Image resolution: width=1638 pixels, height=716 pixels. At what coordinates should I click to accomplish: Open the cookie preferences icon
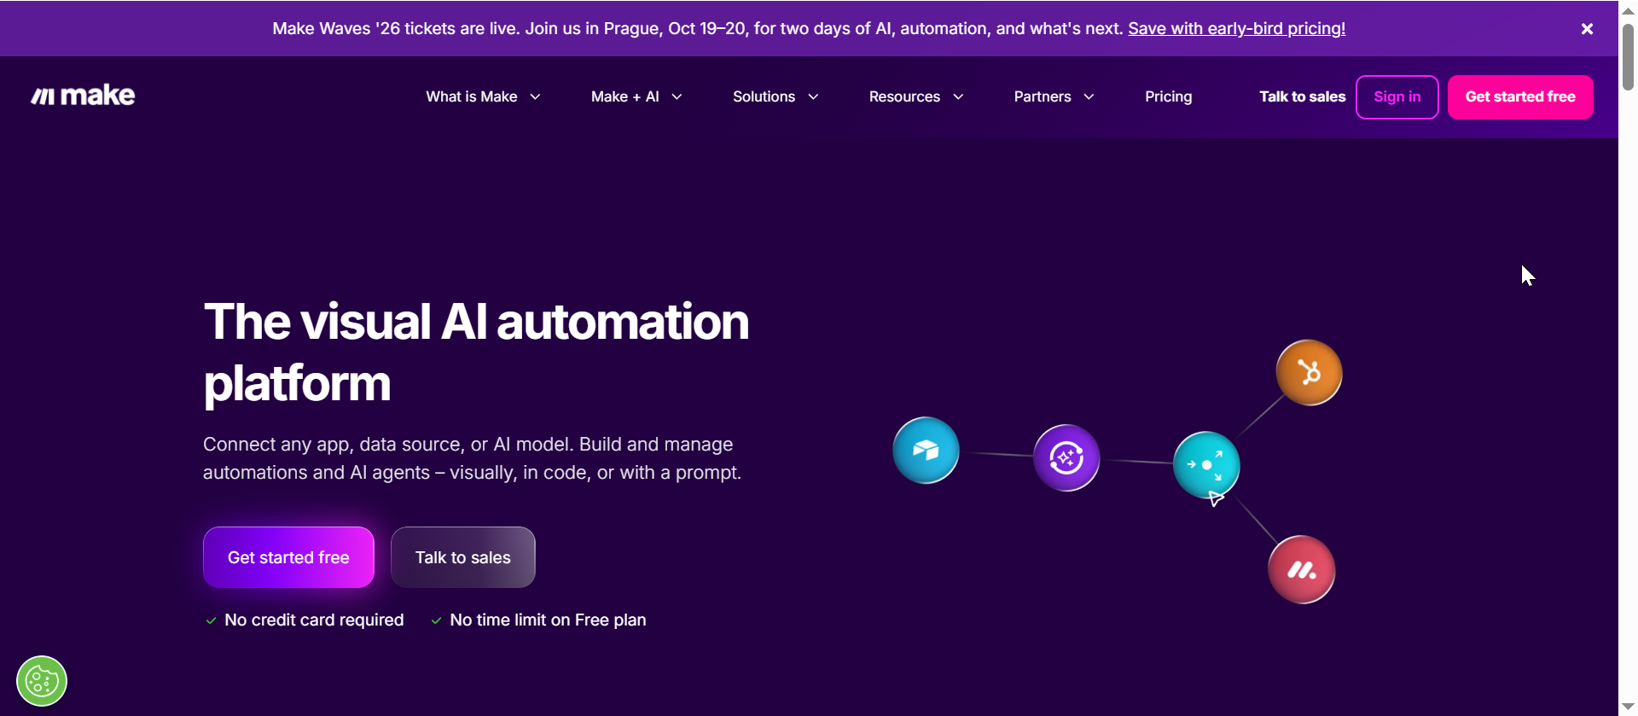[x=42, y=681]
